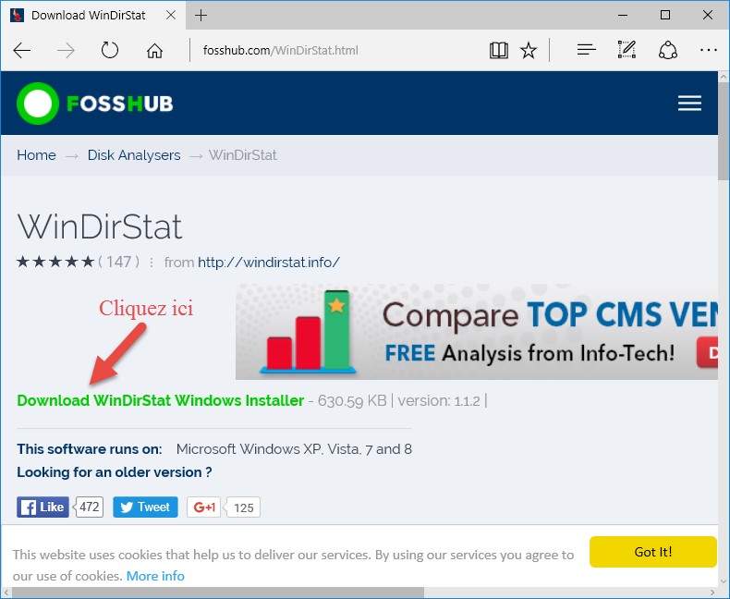Click the five-star rating
The height and width of the screenshot is (599, 730).
[x=55, y=262]
